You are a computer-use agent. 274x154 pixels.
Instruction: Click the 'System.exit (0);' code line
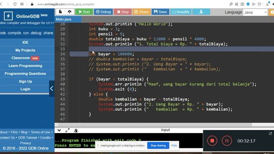click(117, 89)
